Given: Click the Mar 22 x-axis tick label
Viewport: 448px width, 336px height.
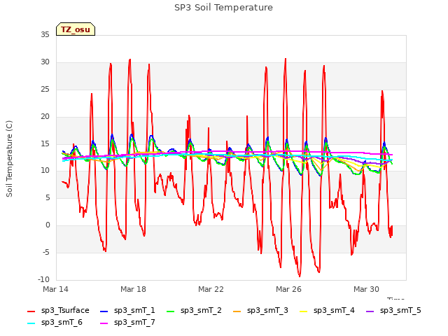Looking at the screenshot, I should pos(211,289).
